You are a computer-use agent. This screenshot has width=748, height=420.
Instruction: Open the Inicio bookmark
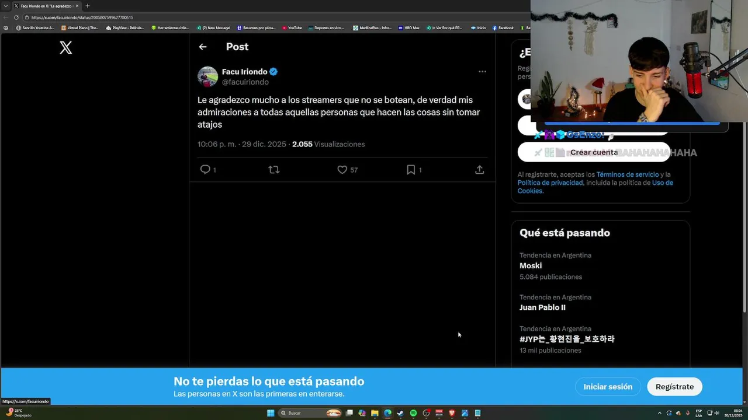478,28
